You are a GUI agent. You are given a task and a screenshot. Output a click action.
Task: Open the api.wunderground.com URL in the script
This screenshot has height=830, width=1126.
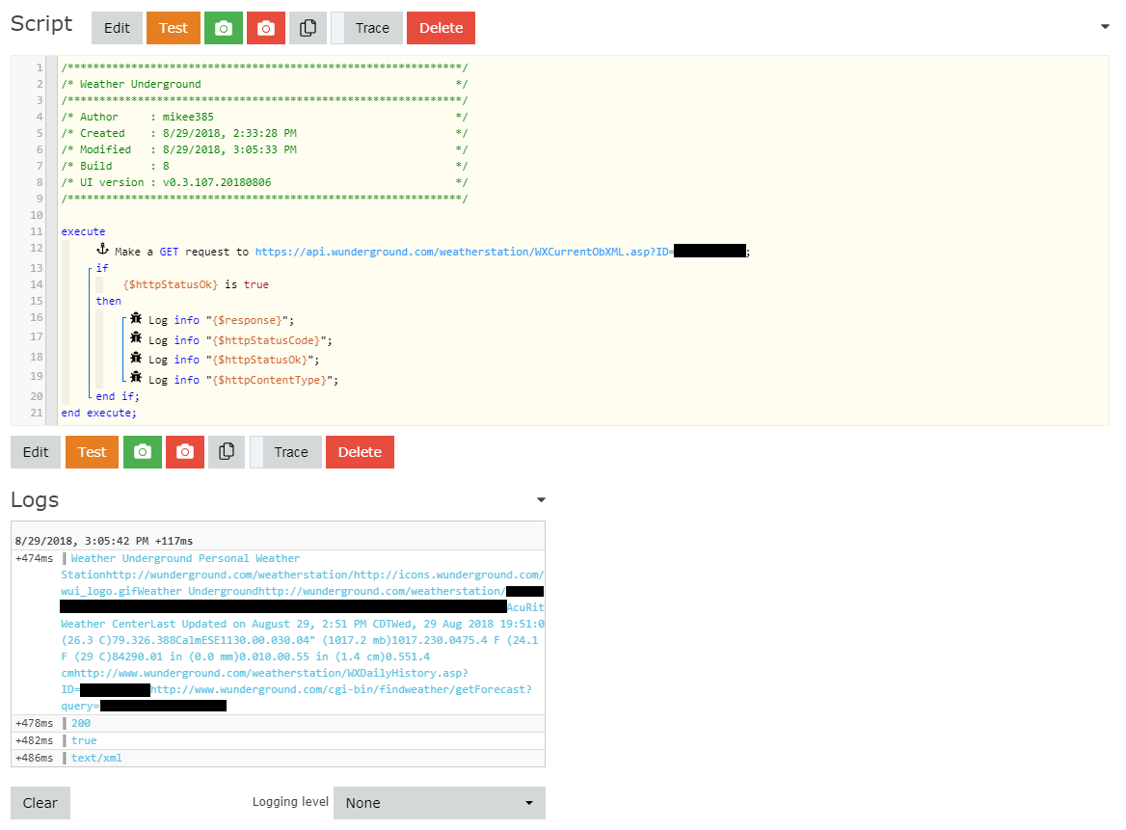tap(464, 252)
